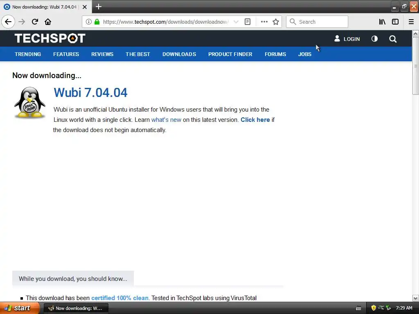This screenshot has width=419, height=314.
Task: Open the JOBS page
Action: (305, 54)
